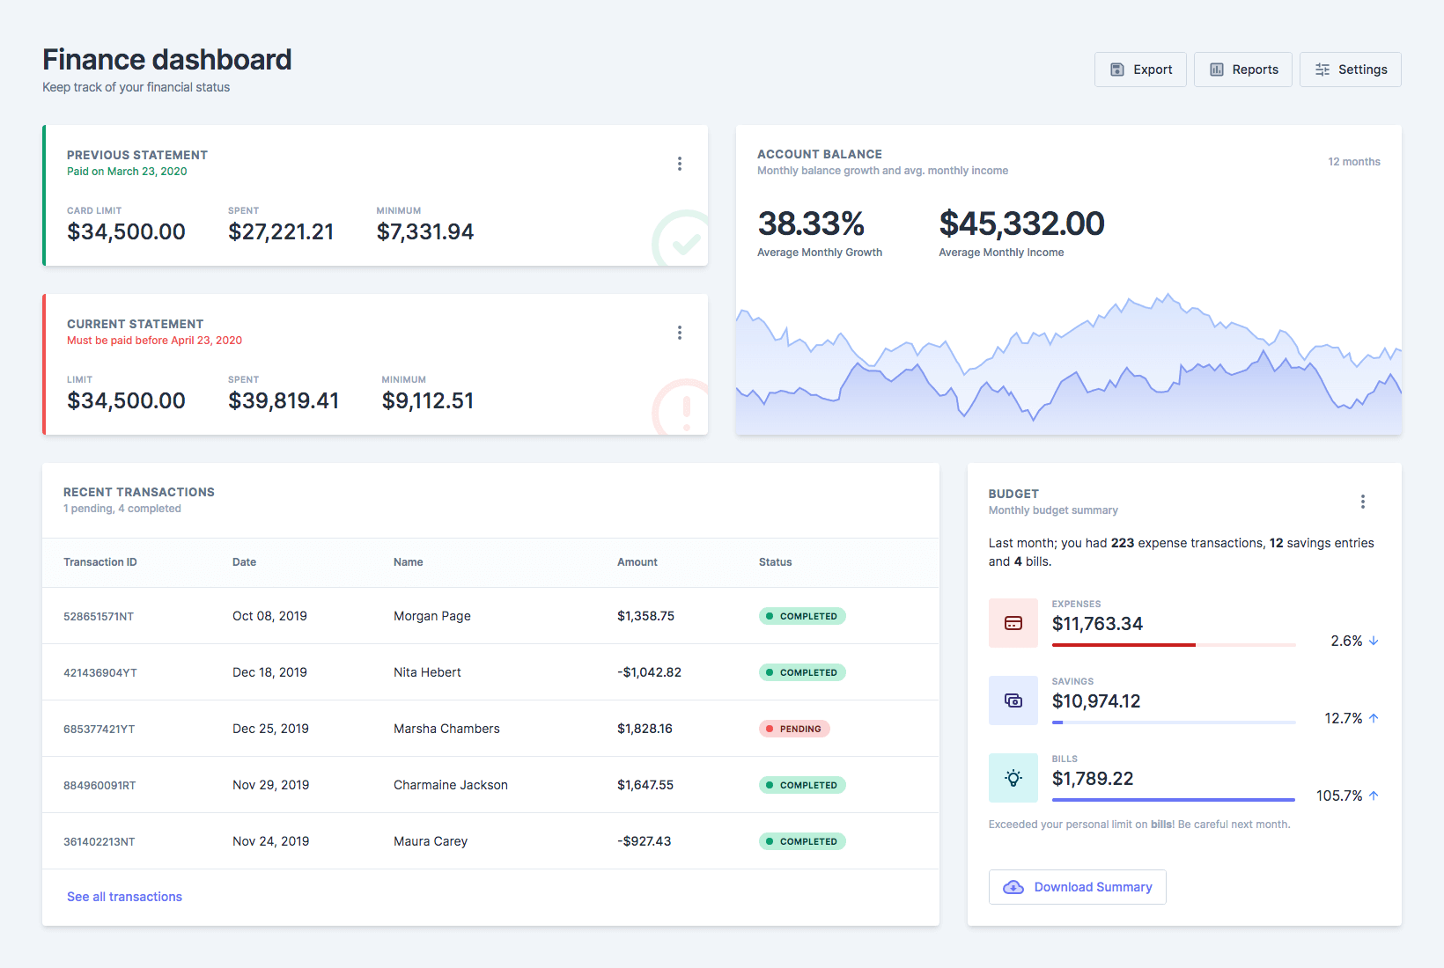Click the Savings cash icon
Viewport: 1444px width, 968px height.
[x=1013, y=700]
